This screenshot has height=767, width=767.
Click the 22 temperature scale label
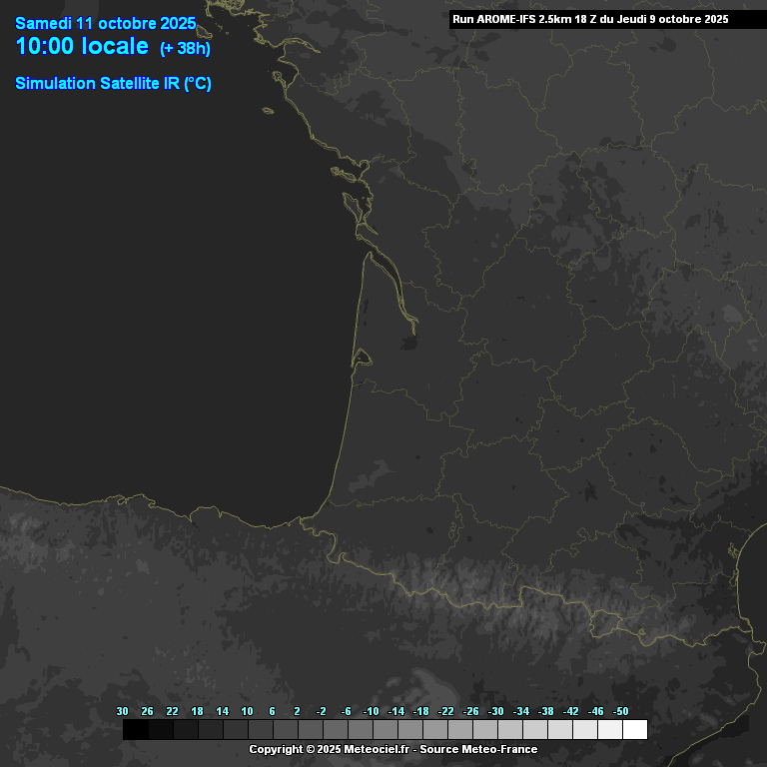tap(172, 711)
